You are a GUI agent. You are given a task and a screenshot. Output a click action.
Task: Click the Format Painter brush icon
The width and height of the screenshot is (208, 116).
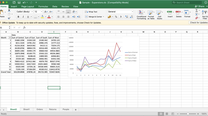tap(9, 18)
